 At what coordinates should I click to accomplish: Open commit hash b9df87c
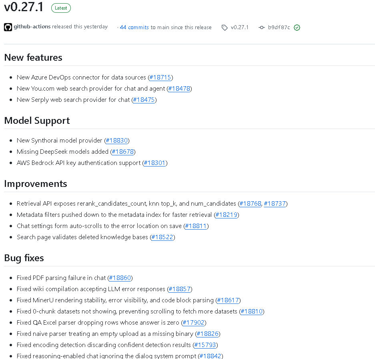[279, 28]
